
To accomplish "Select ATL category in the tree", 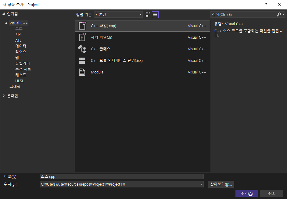I will [x=18, y=40].
